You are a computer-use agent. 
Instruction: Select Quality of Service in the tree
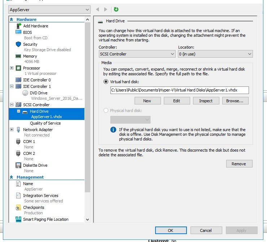tap(45, 123)
